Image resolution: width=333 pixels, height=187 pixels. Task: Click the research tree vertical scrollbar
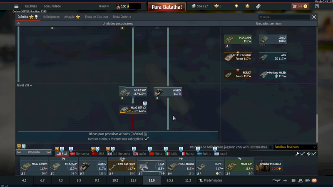[317, 128]
